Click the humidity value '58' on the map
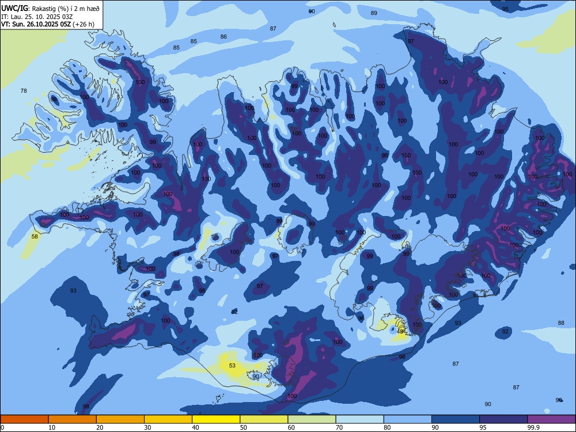576x432 pixels. click(35, 237)
